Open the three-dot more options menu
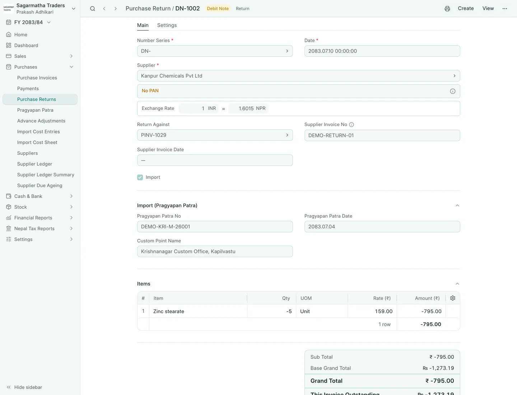Screen dimensions: 517x395 pyautogui.click(x=505, y=9)
